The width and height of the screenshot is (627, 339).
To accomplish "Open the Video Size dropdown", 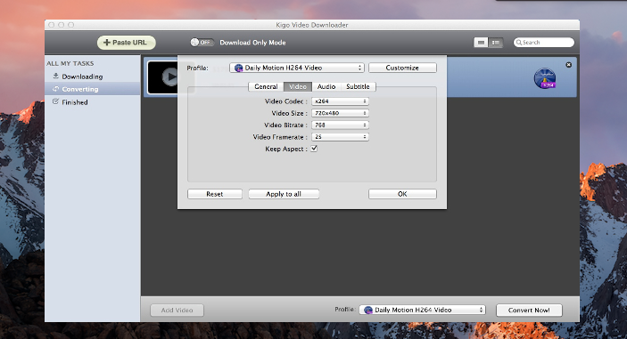I will coord(340,113).
